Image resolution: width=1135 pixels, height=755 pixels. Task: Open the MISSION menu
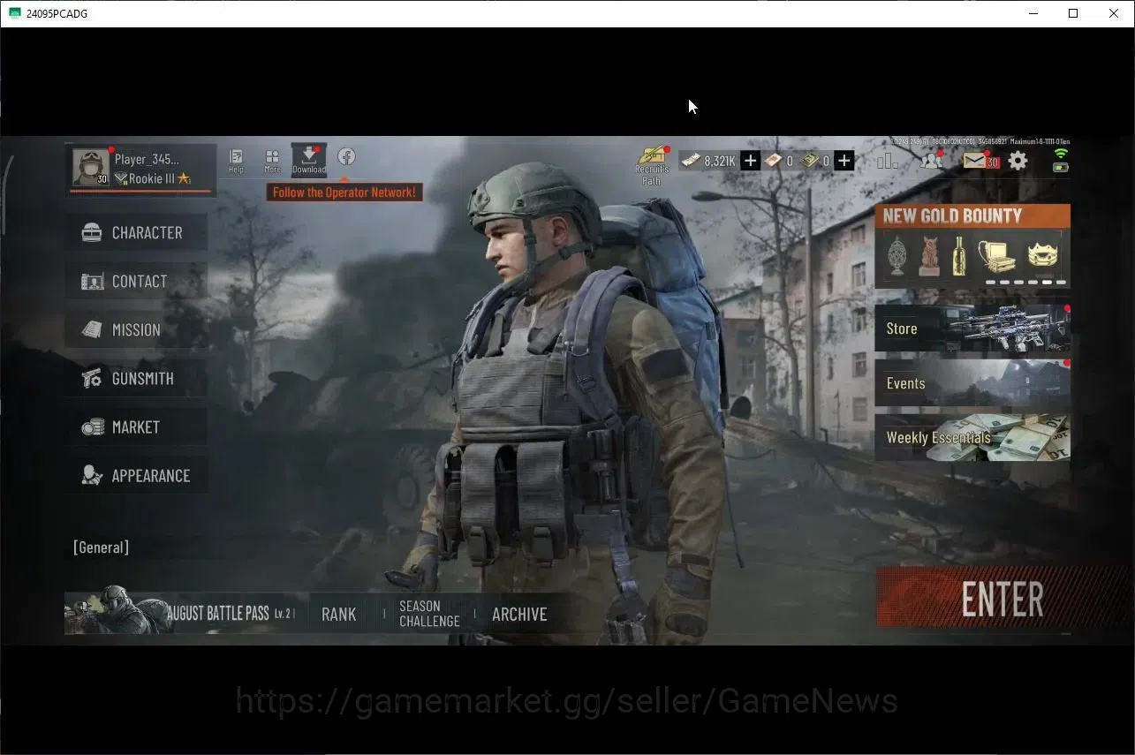[136, 330]
